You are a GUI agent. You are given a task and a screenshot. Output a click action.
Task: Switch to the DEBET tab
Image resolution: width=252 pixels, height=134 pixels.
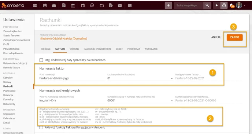coord(119,49)
